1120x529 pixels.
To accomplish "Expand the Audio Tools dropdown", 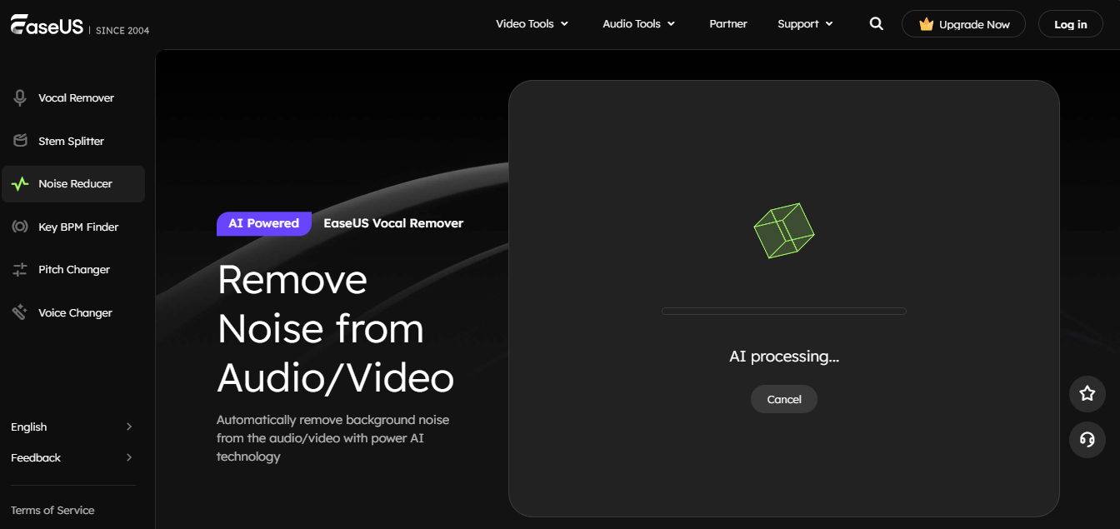I will coord(639,24).
